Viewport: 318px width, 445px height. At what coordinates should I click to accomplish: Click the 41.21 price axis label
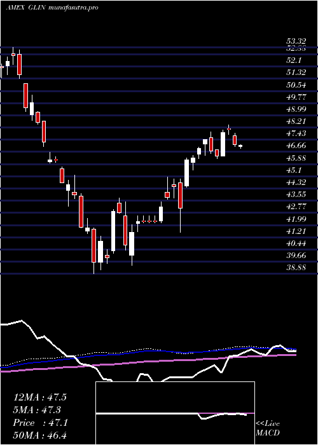[x=296, y=231]
